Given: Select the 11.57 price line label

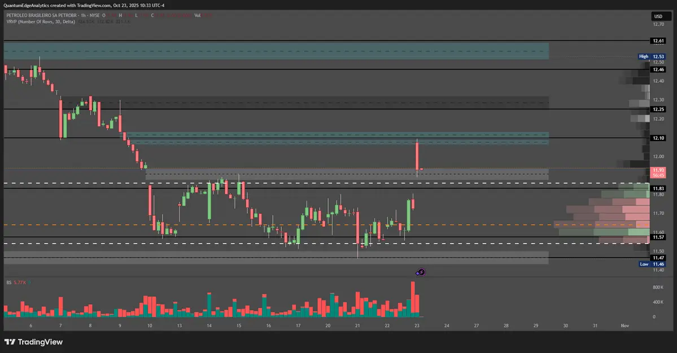Looking at the screenshot, I should pos(658,237).
